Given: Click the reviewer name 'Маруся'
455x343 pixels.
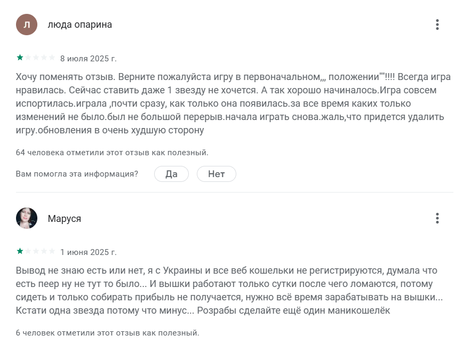Looking at the screenshot, I should point(65,219).
